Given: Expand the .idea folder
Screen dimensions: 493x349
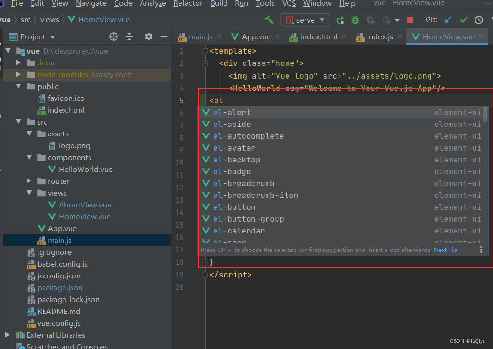Looking at the screenshot, I should (x=18, y=63).
